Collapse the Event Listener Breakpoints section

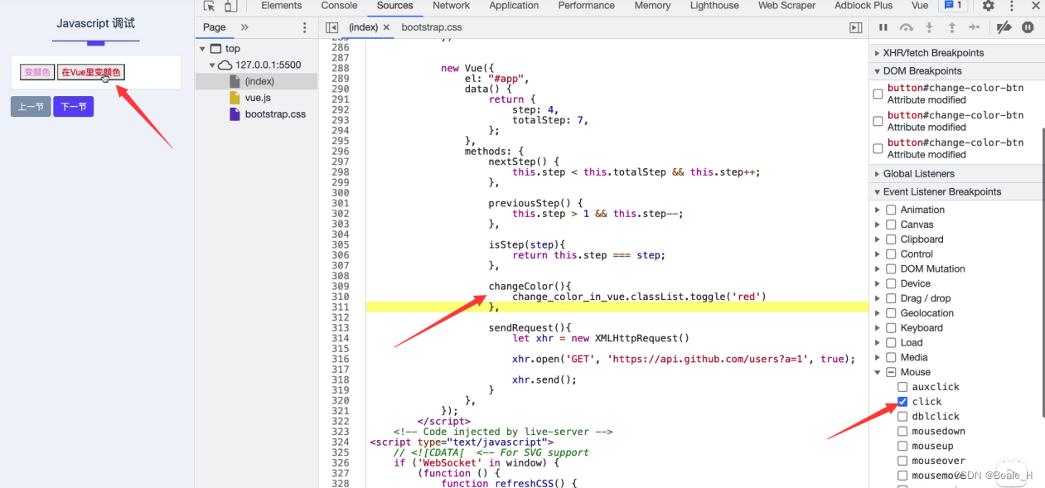pos(878,192)
